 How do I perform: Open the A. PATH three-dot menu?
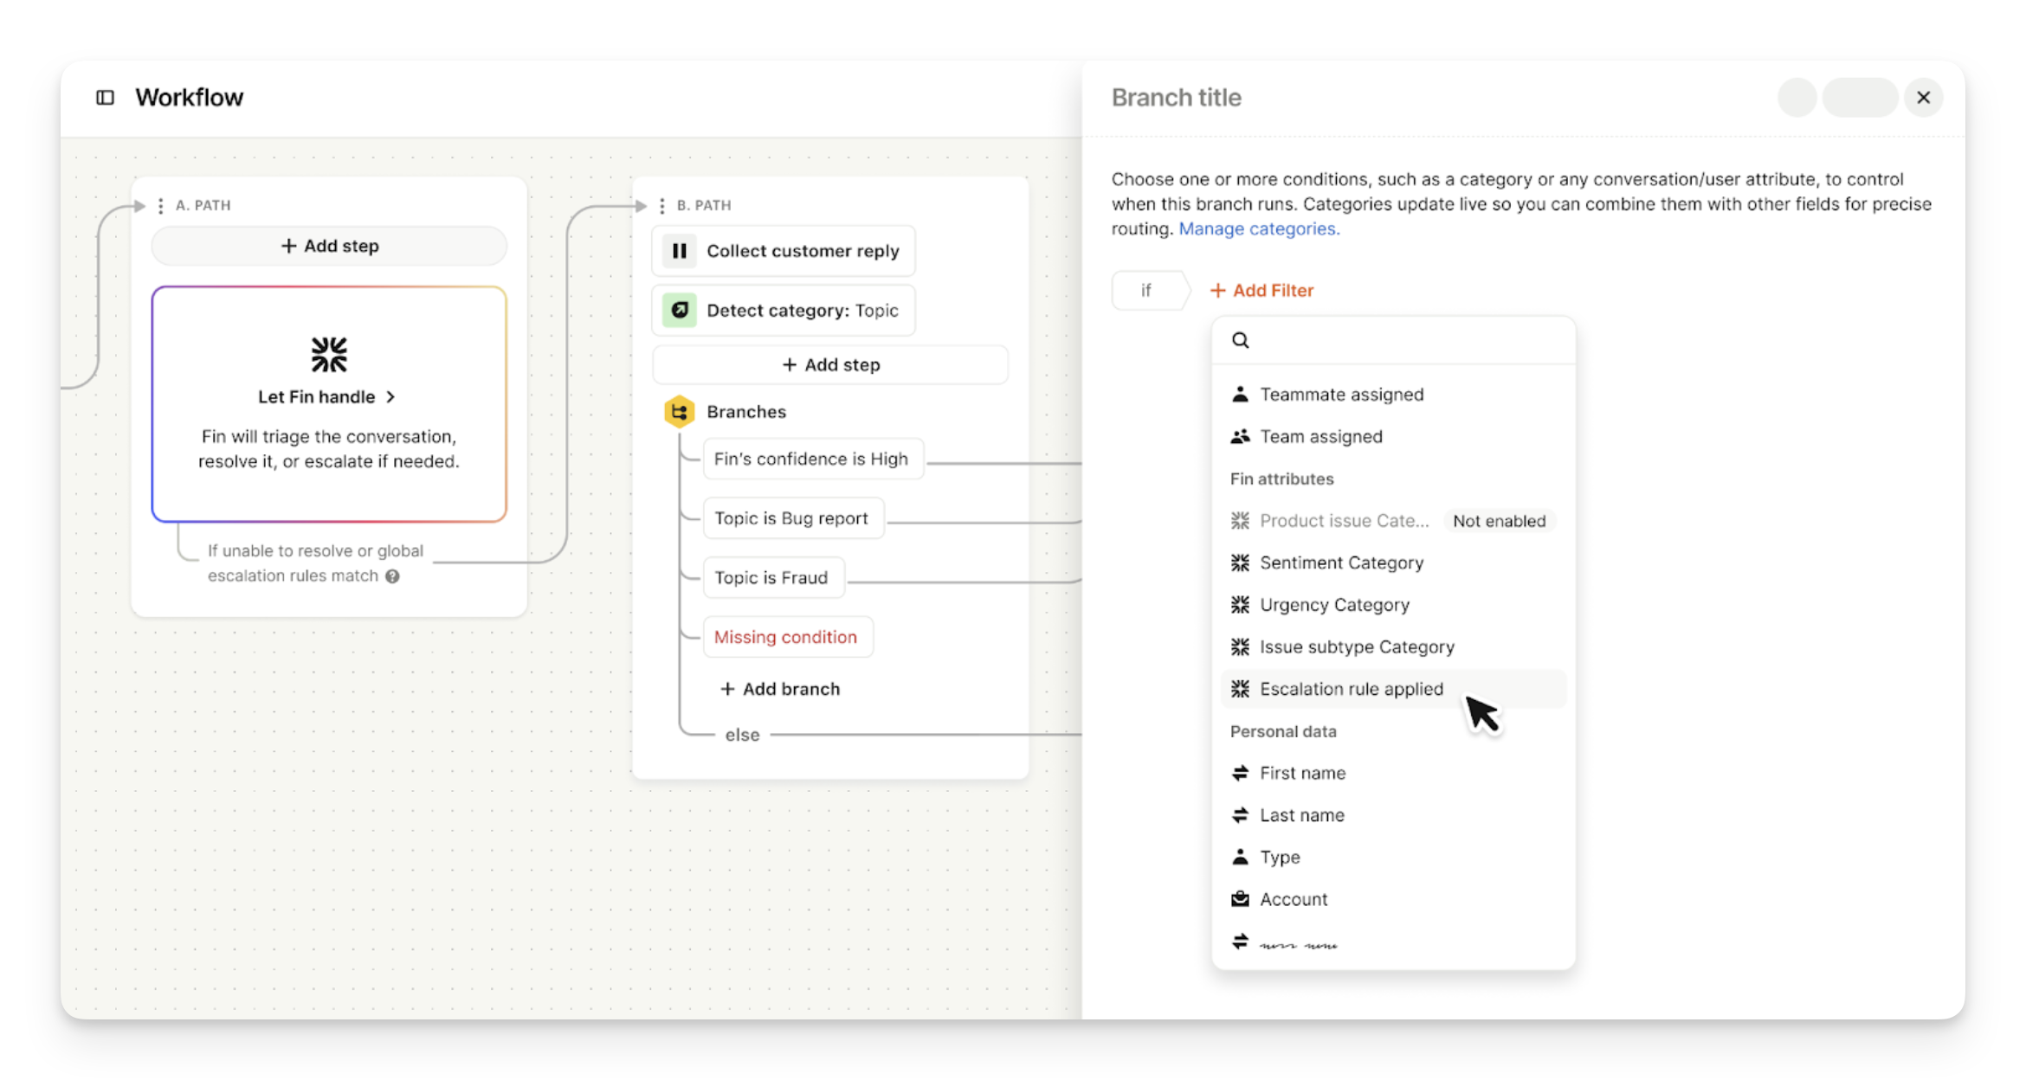coord(160,206)
